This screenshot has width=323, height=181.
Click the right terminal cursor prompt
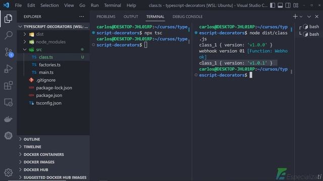(x=251, y=75)
